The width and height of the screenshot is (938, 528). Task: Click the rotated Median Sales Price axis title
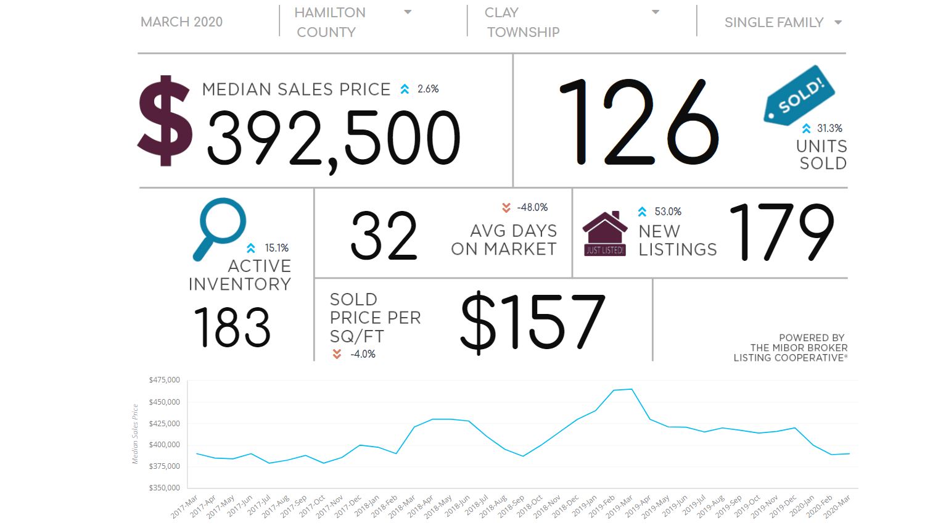[135, 434]
